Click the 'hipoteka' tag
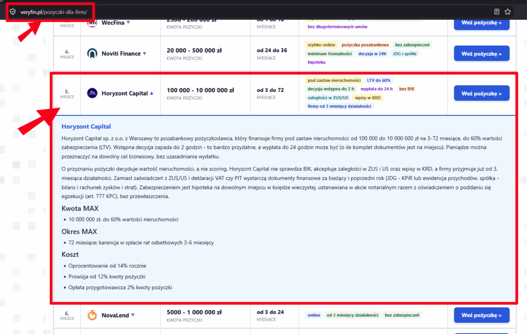Viewport: 527px width, 334px height. click(317, 62)
